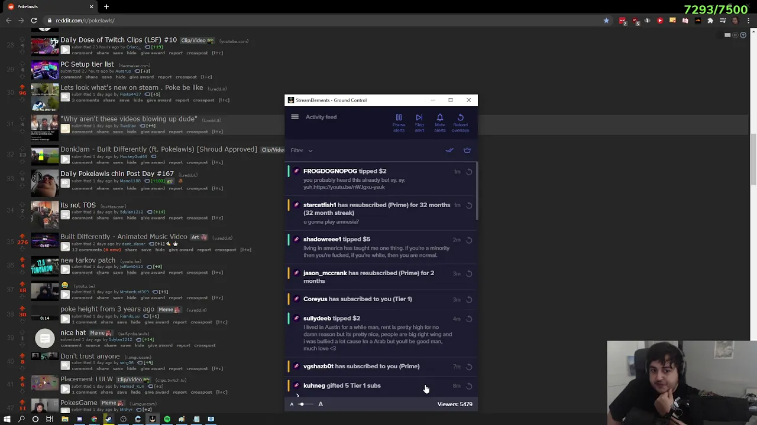
Task: Click the Windows Start button
Action: point(7,419)
